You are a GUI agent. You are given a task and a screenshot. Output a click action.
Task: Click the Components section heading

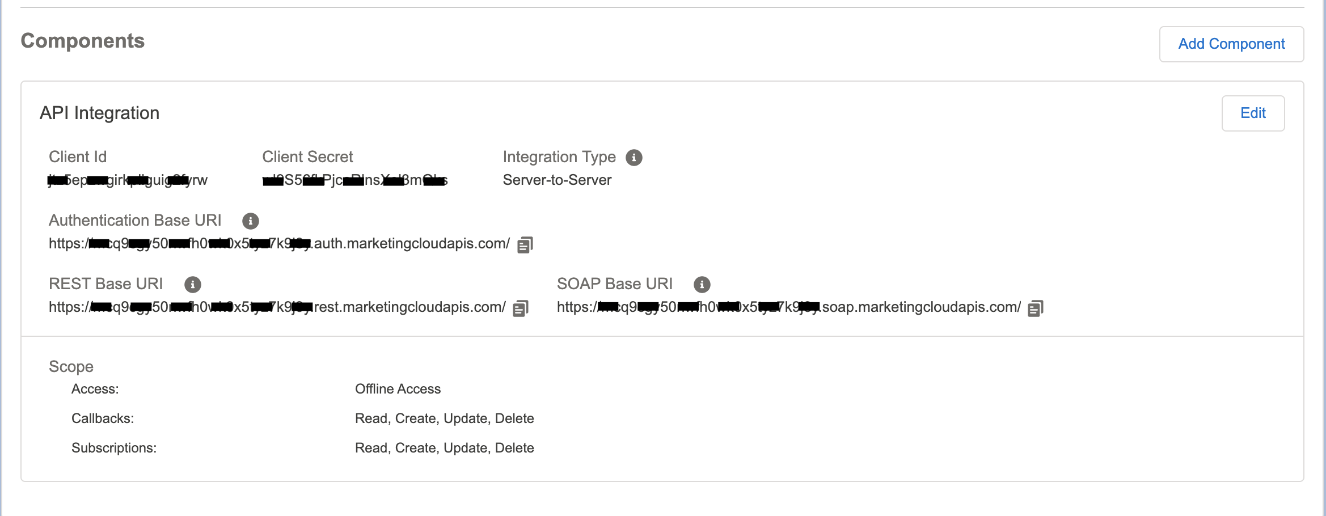[83, 41]
